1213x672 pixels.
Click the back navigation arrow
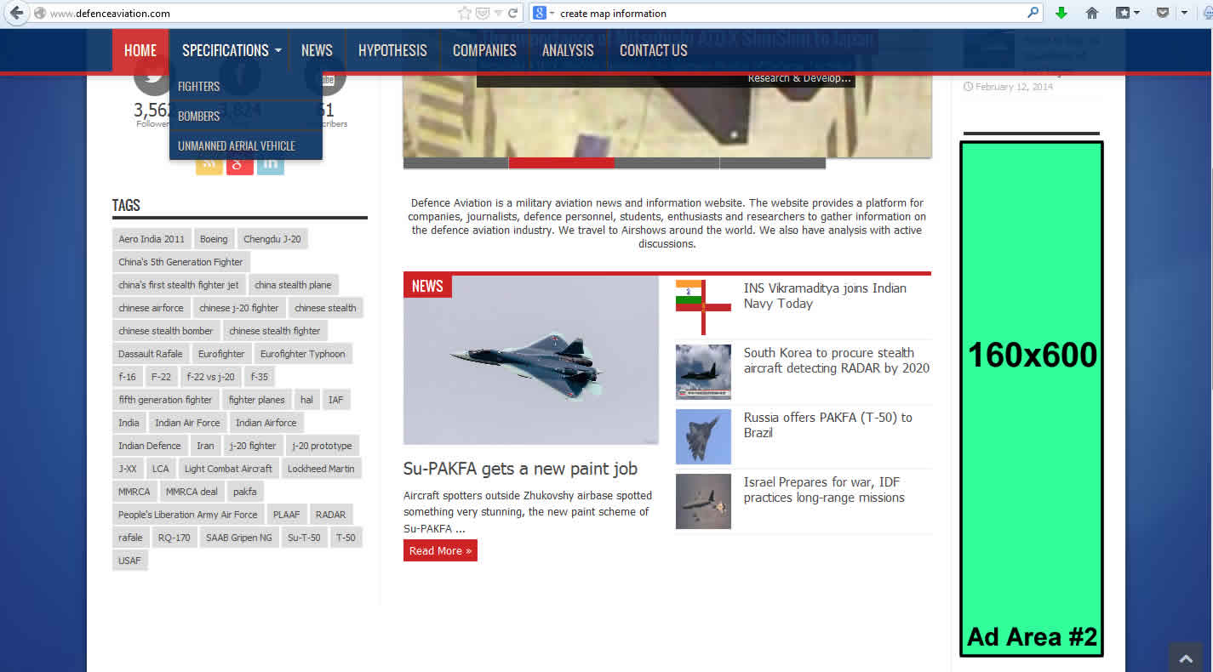tap(14, 13)
